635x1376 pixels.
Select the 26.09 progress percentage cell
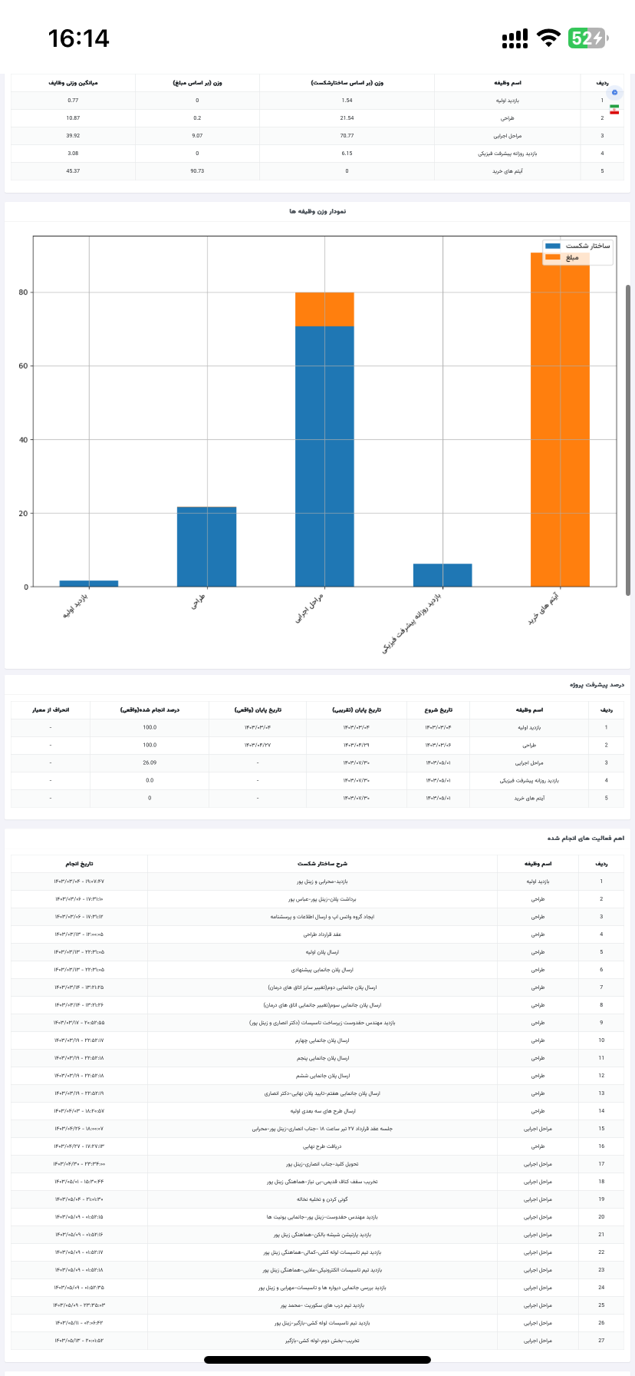pos(150,762)
